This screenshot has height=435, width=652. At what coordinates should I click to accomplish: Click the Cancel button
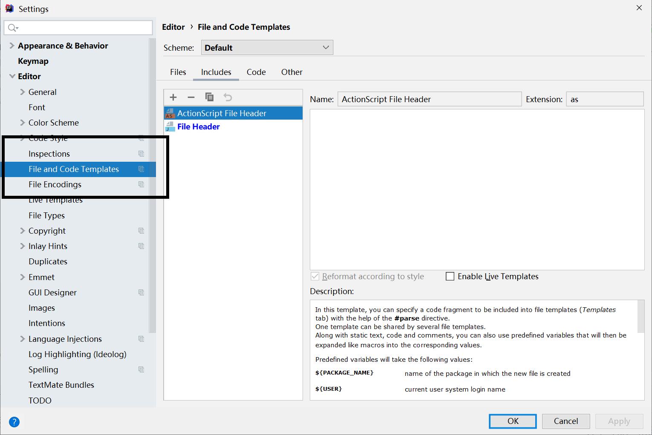tap(566, 421)
